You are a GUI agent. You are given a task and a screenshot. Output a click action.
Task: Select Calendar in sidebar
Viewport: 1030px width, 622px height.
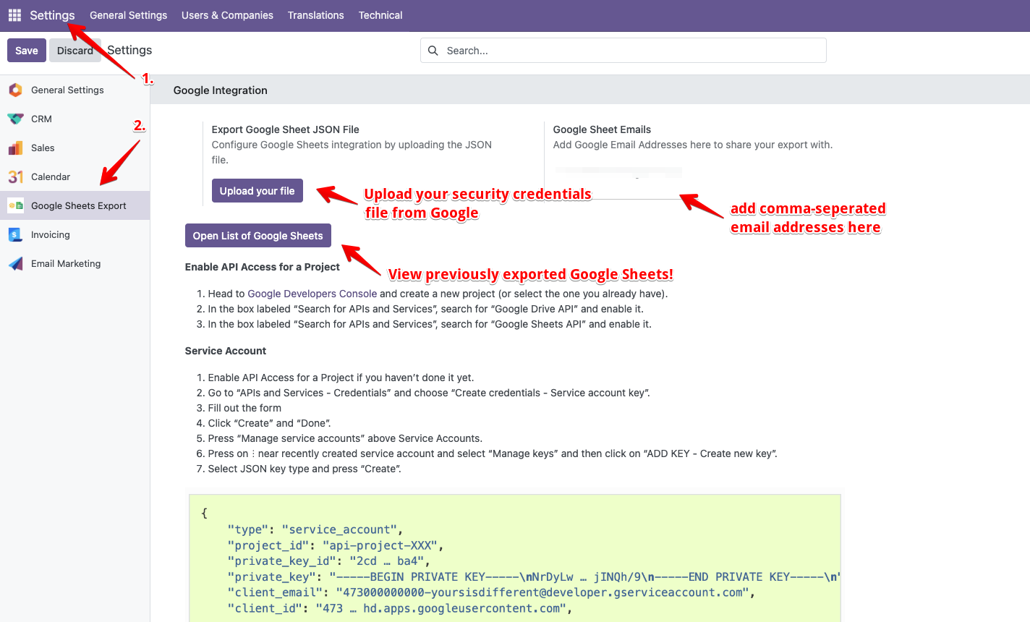tap(75, 176)
